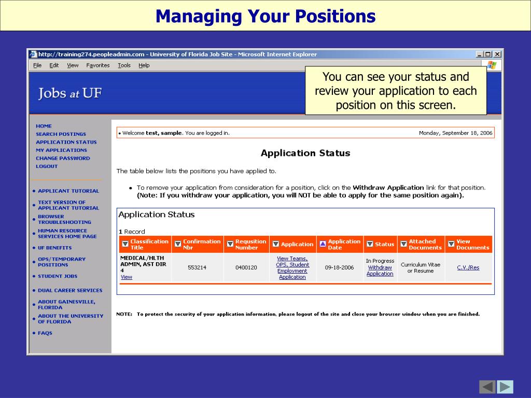Sort by Classification Title arrow icon
531x398 pixels.
click(125, 244)
